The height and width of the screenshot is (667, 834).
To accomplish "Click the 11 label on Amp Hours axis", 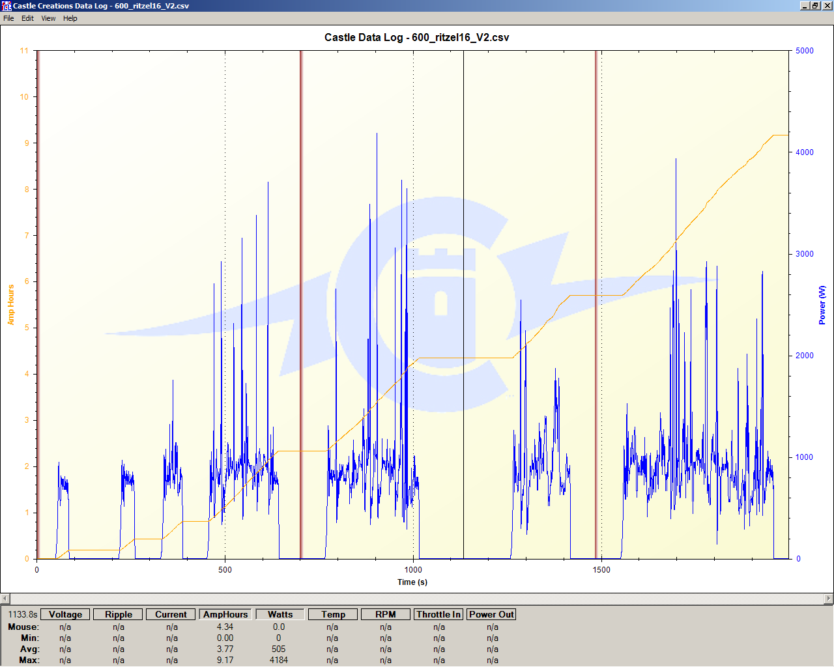I will tap(24, 51).
